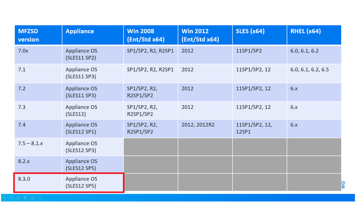The height and width of the screenshot is (202, 356).
Task: Click the '7.2' version cell
Action: [x=38, y=92]
